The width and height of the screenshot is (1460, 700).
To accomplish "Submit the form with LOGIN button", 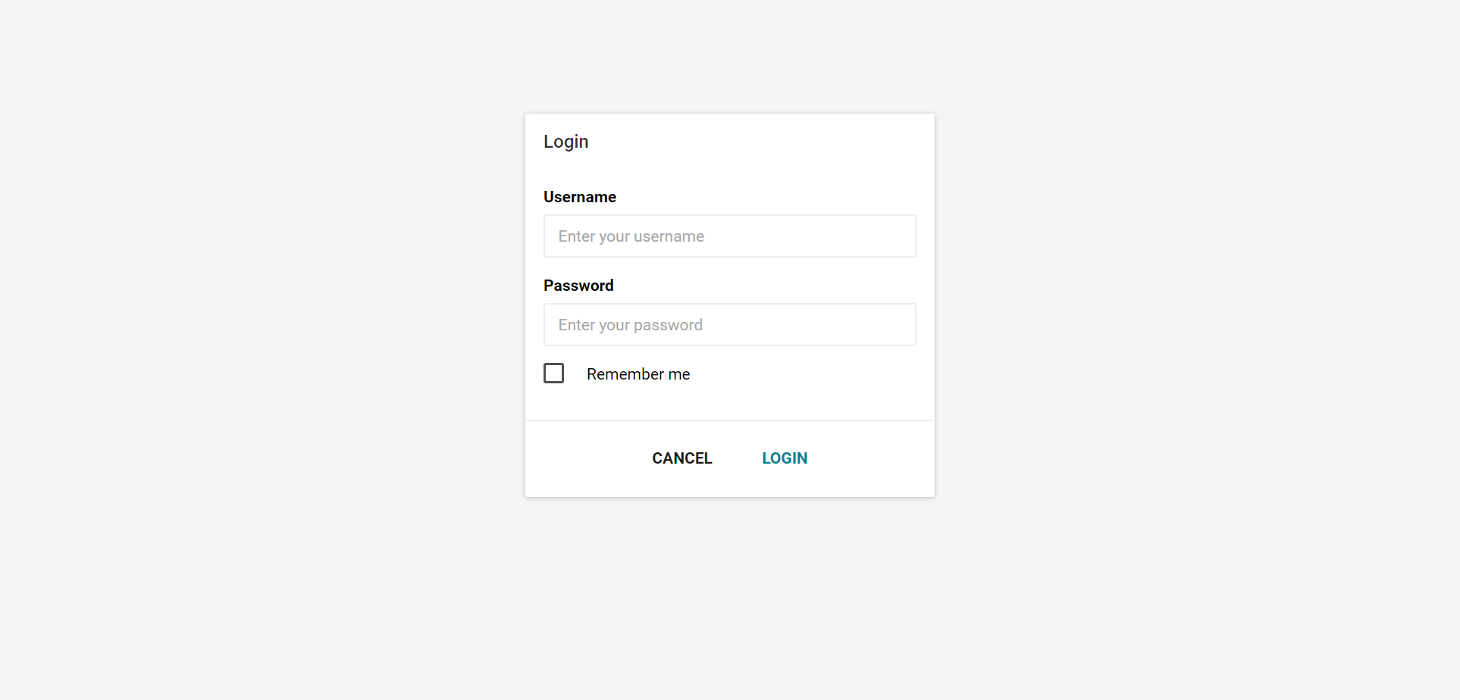I will click(x=785, y=458).
